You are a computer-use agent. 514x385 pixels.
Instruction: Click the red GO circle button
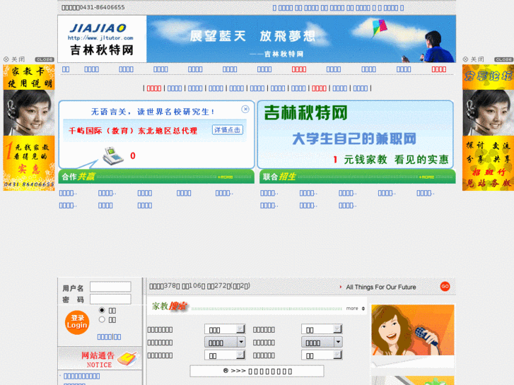click(x=445, y=286)
